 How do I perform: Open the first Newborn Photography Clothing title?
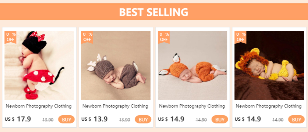coord(39,106)
